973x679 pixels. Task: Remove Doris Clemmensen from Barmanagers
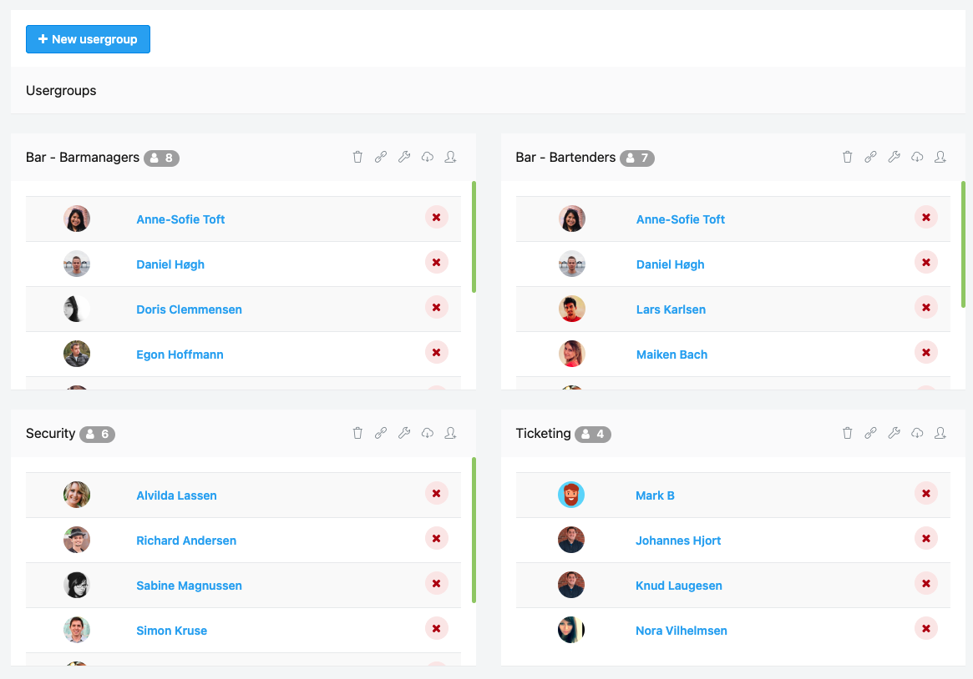tap(436, 308)
